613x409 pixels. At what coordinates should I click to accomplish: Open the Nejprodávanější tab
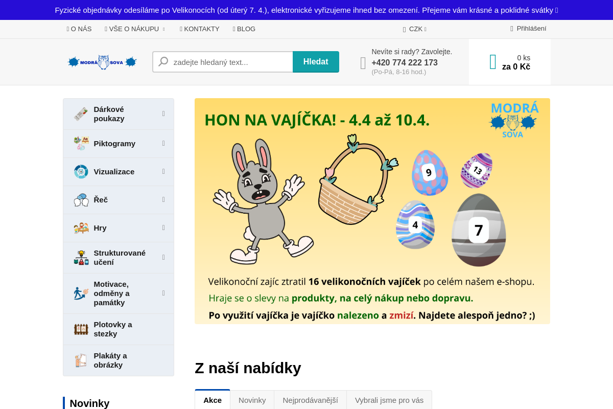click(310, 400)
